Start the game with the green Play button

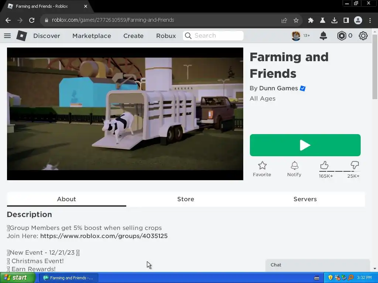(x=305, y=145)
